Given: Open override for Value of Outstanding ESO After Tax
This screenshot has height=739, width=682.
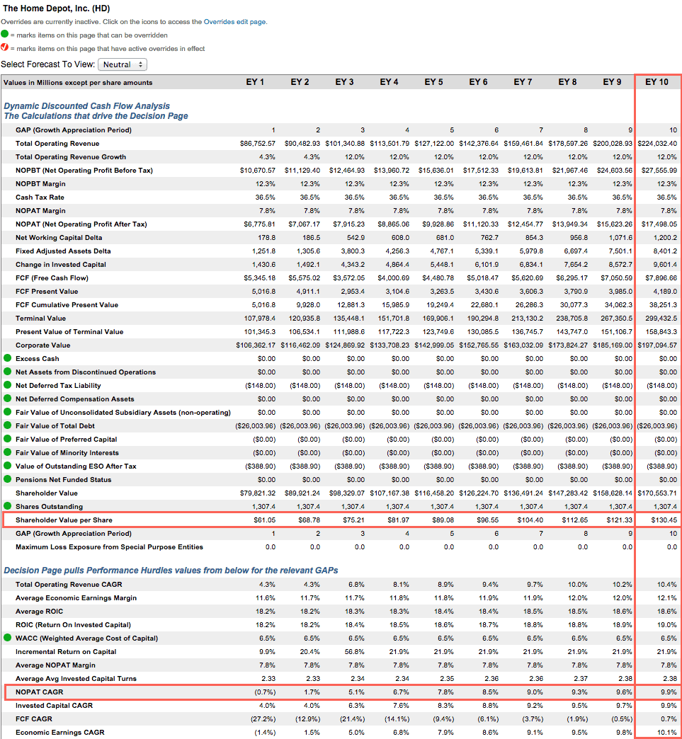Looking at the screenshot, I should coord(8,465).
